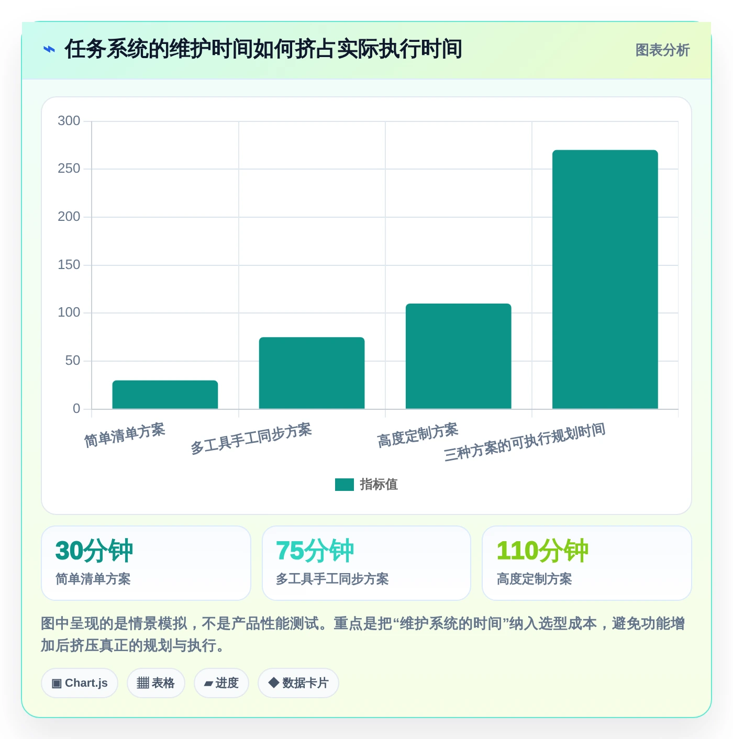Screen dimensions: 733x739
Task: Click the bar icon in the 进度 chip
Action: coord(208,684)
